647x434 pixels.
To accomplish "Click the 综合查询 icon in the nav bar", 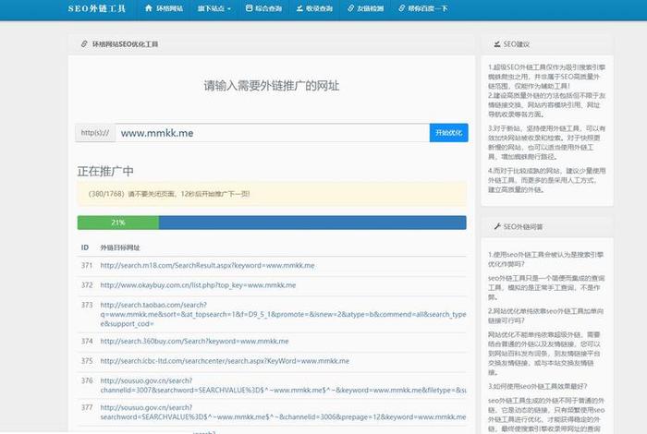I will [249, 7].
